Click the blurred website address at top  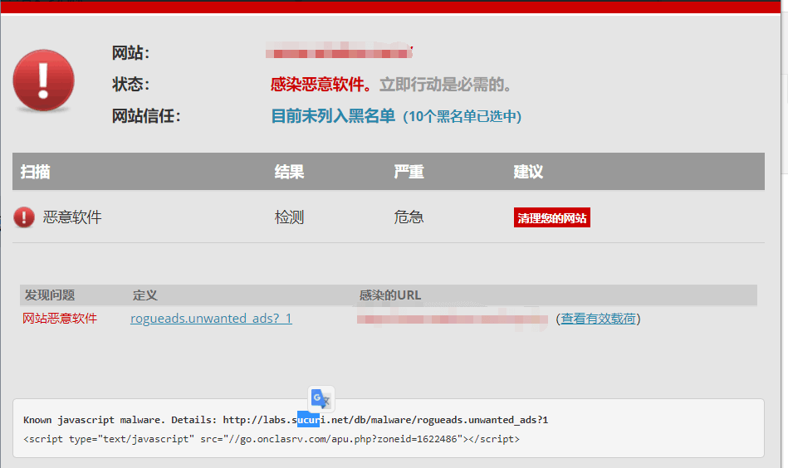click(x=339, y=53)
